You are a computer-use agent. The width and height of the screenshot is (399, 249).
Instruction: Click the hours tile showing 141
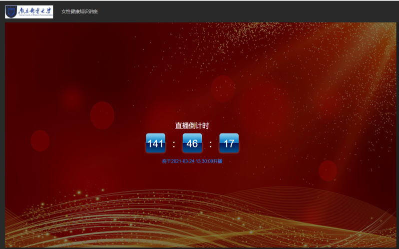click(155, 143)
